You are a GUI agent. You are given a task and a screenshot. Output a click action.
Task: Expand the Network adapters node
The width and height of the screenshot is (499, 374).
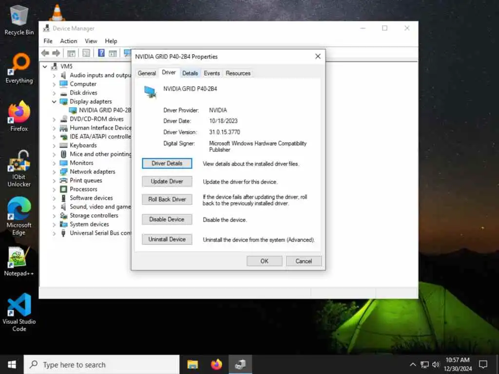pyautogui.click(x=54, y=172)
